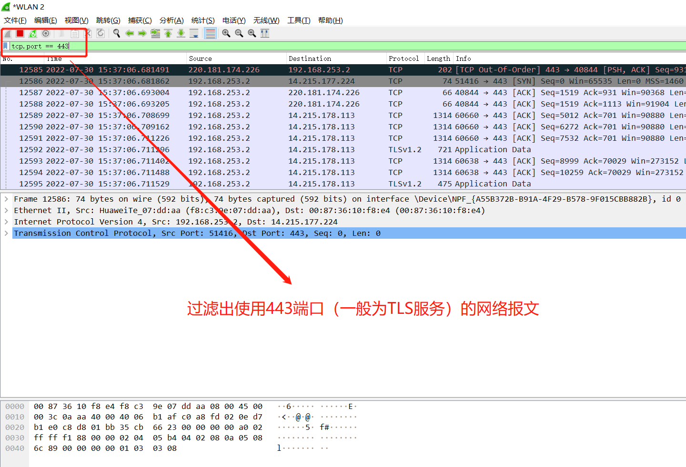Viewport: 686px width, 467px height.
Task: Go back in packet history with left arrow
Action: coord(130,33)
